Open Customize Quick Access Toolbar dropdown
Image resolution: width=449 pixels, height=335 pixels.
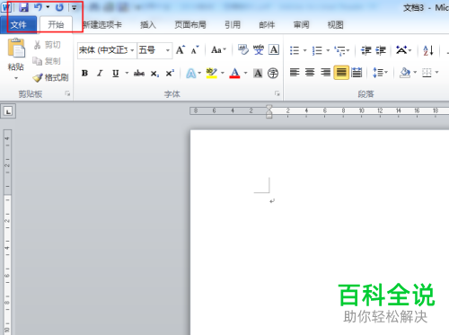click(74, 7)
